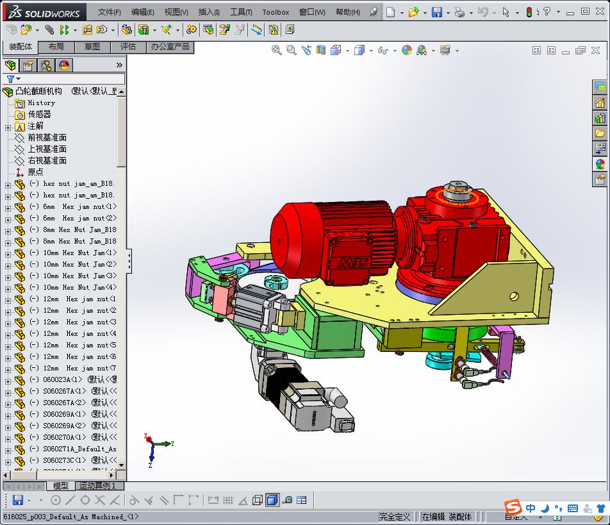Click the Display Style cube icon
Screen dimensions: 610x525
359,50
